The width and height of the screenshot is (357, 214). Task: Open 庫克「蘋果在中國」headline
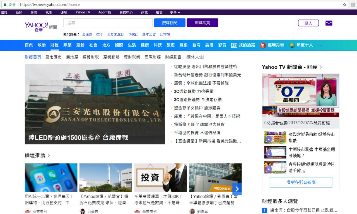click(x=207, y=116)
